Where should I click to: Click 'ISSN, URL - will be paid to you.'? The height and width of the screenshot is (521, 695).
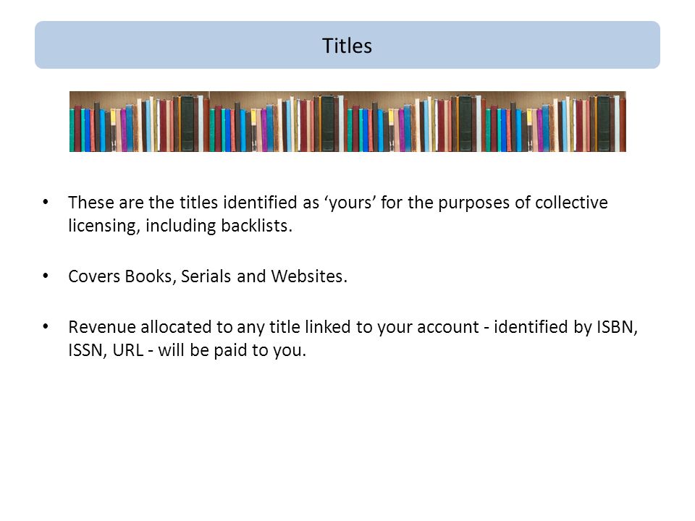pyautogui.click(x=187, y=350)
